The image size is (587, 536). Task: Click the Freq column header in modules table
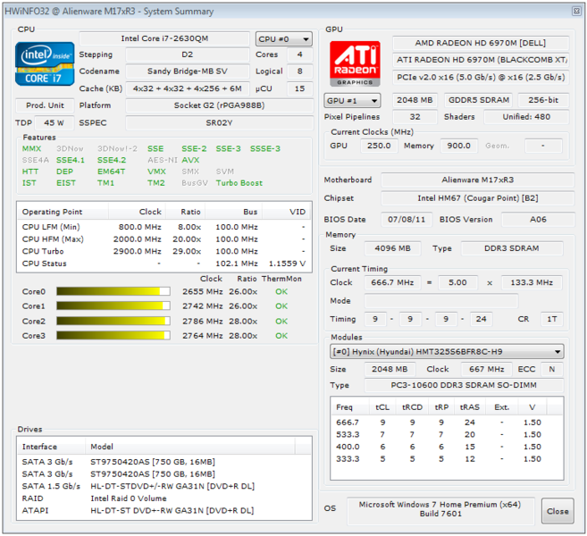point(350,407)
